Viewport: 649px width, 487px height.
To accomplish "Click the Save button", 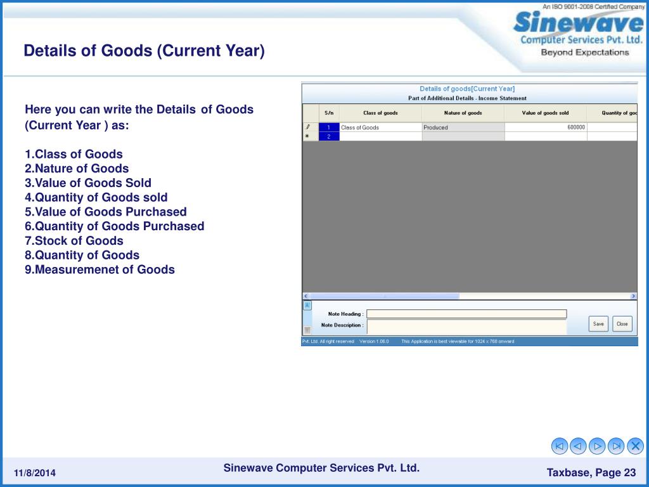I will (x=598, y=324).
